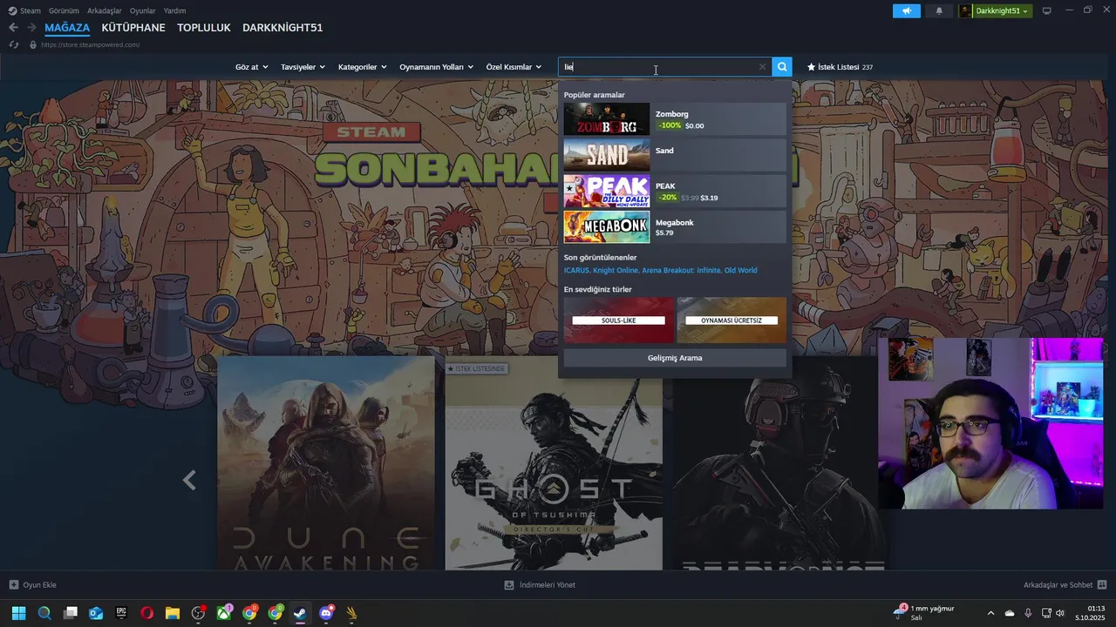Open the Knight Online recently viewed link
The width and height of the screenshot is (1116, 627).
[615, 271]
